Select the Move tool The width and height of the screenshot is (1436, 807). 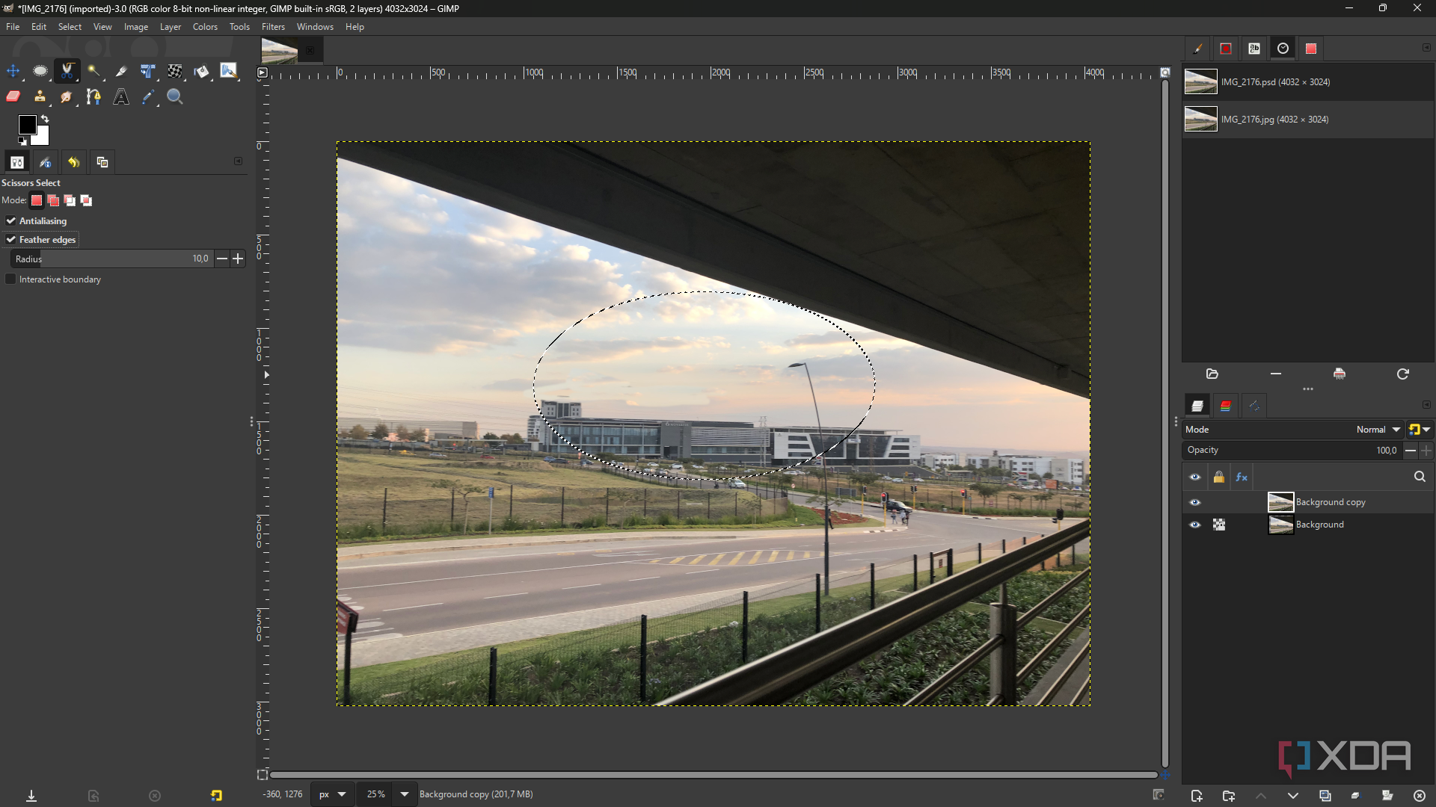point(13,71)
